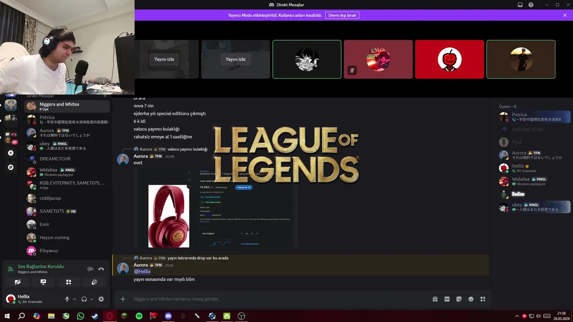Viewport: 573px width, 322px height.
Task: Click the @Hellix mention
Action: (x=142, y=271)
